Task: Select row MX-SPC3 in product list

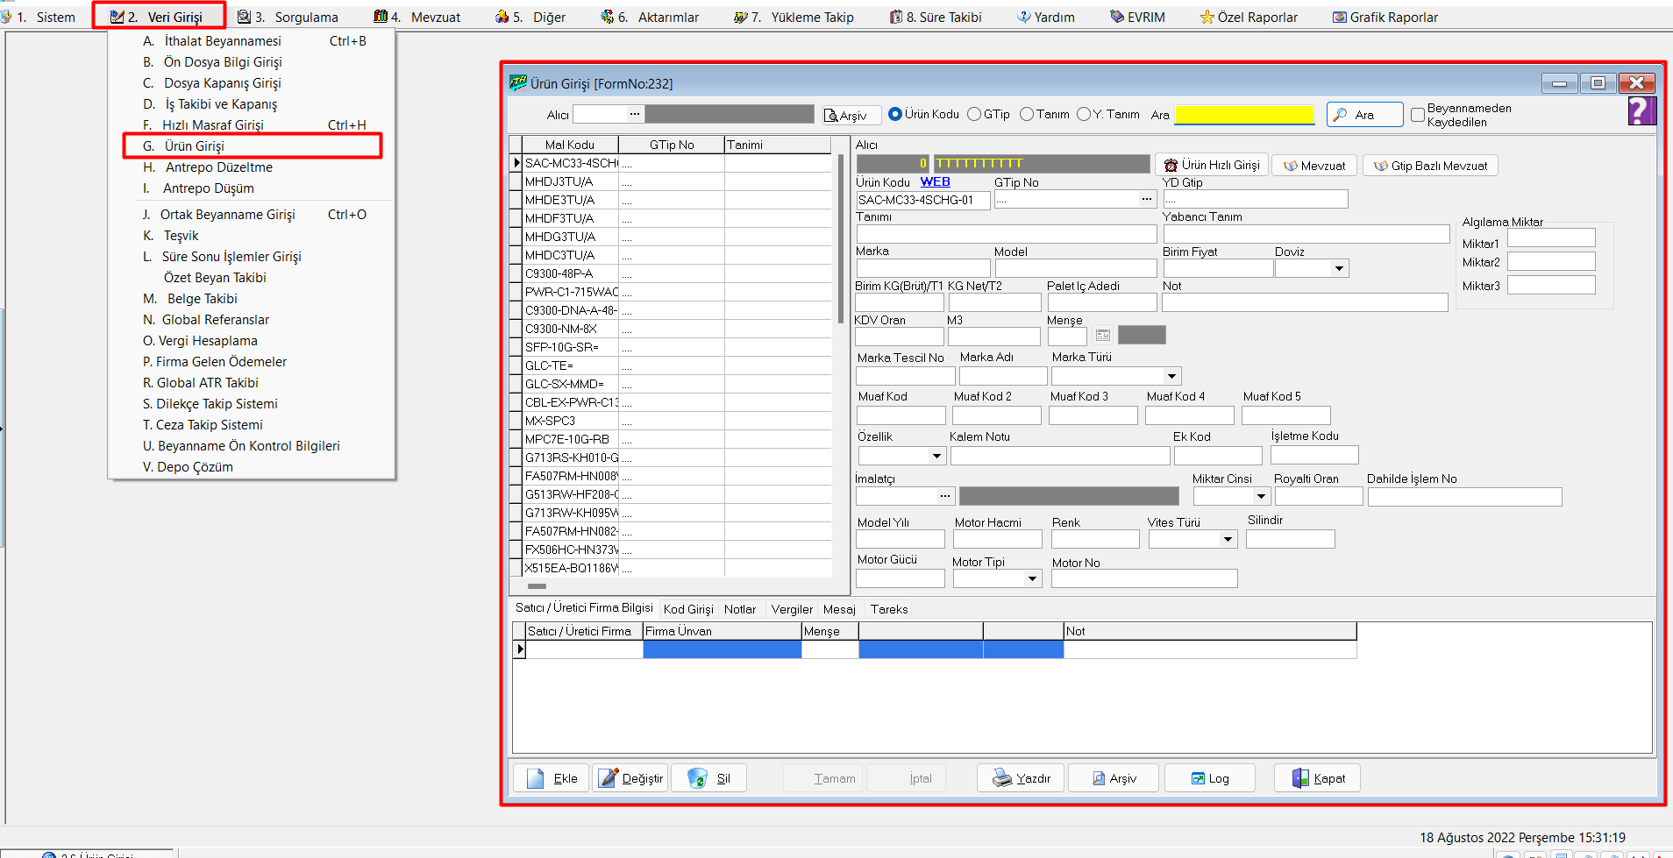Action: point(672,421)
